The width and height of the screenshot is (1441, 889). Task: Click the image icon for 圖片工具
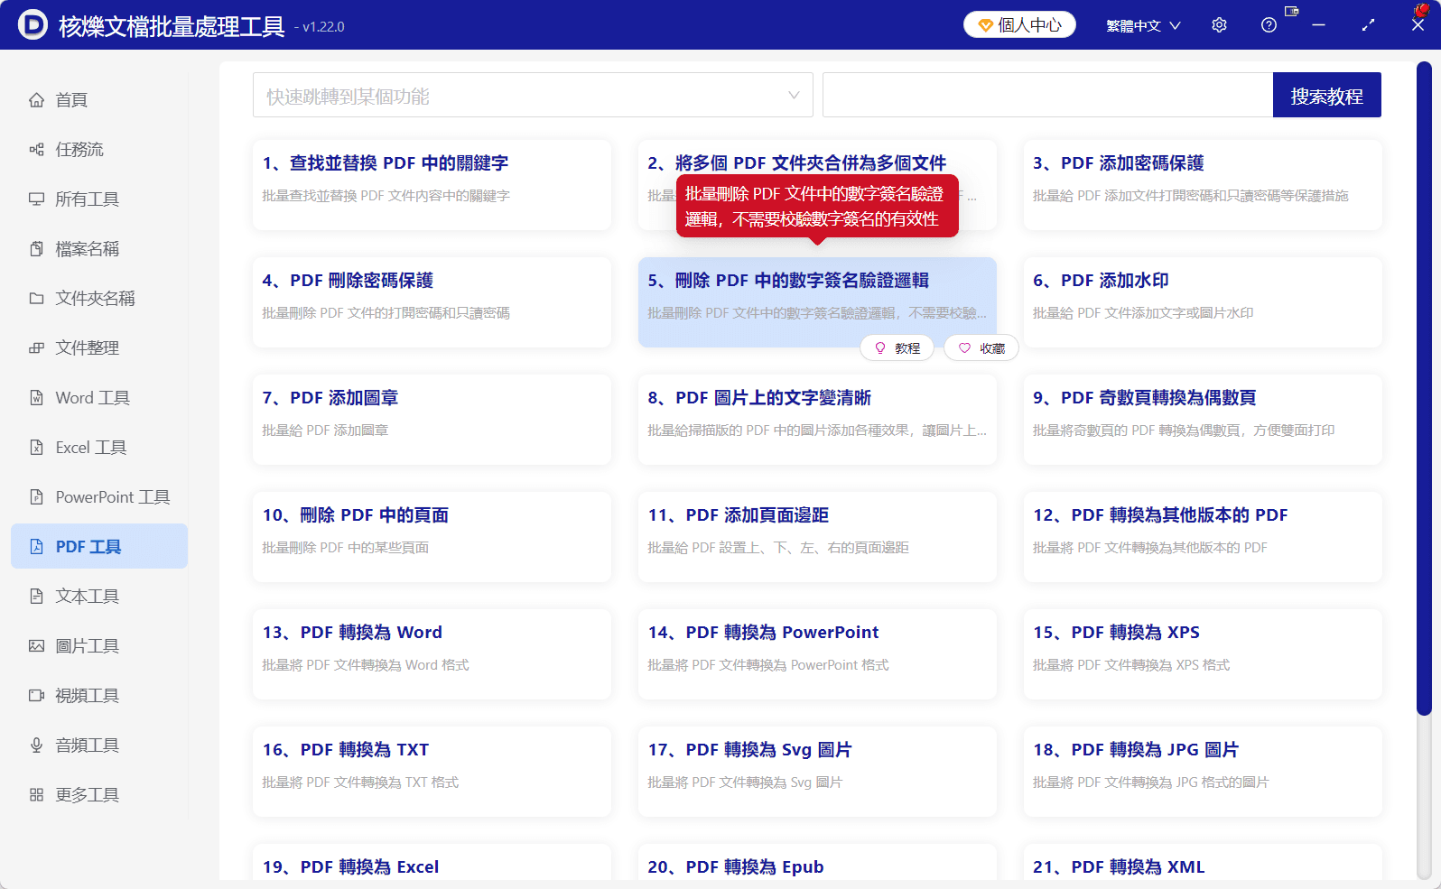coord(36,646)
